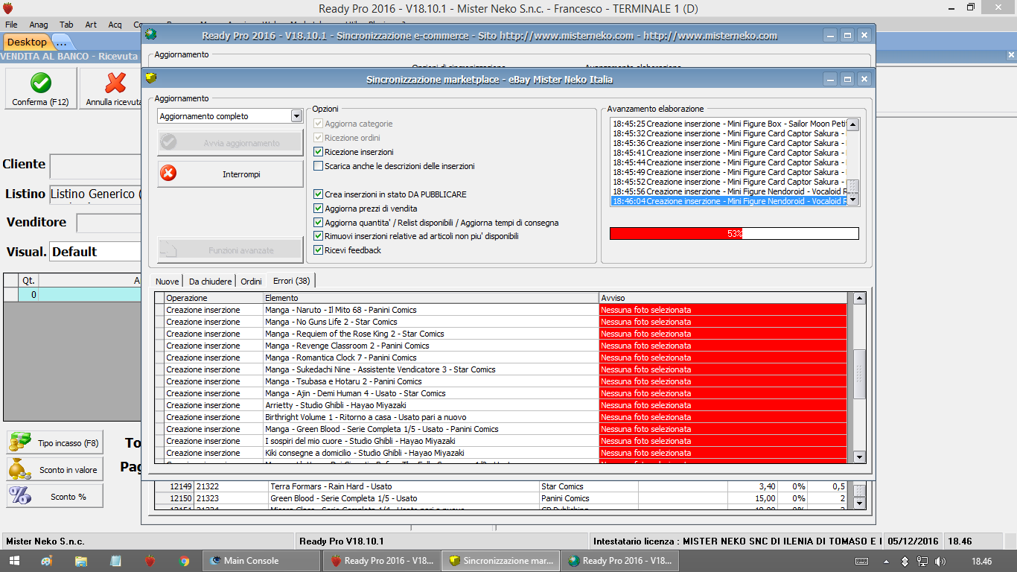Click the Avvia aggiornamento button
This screenshot has height=572, width=1017.
(x=230, y=143)
